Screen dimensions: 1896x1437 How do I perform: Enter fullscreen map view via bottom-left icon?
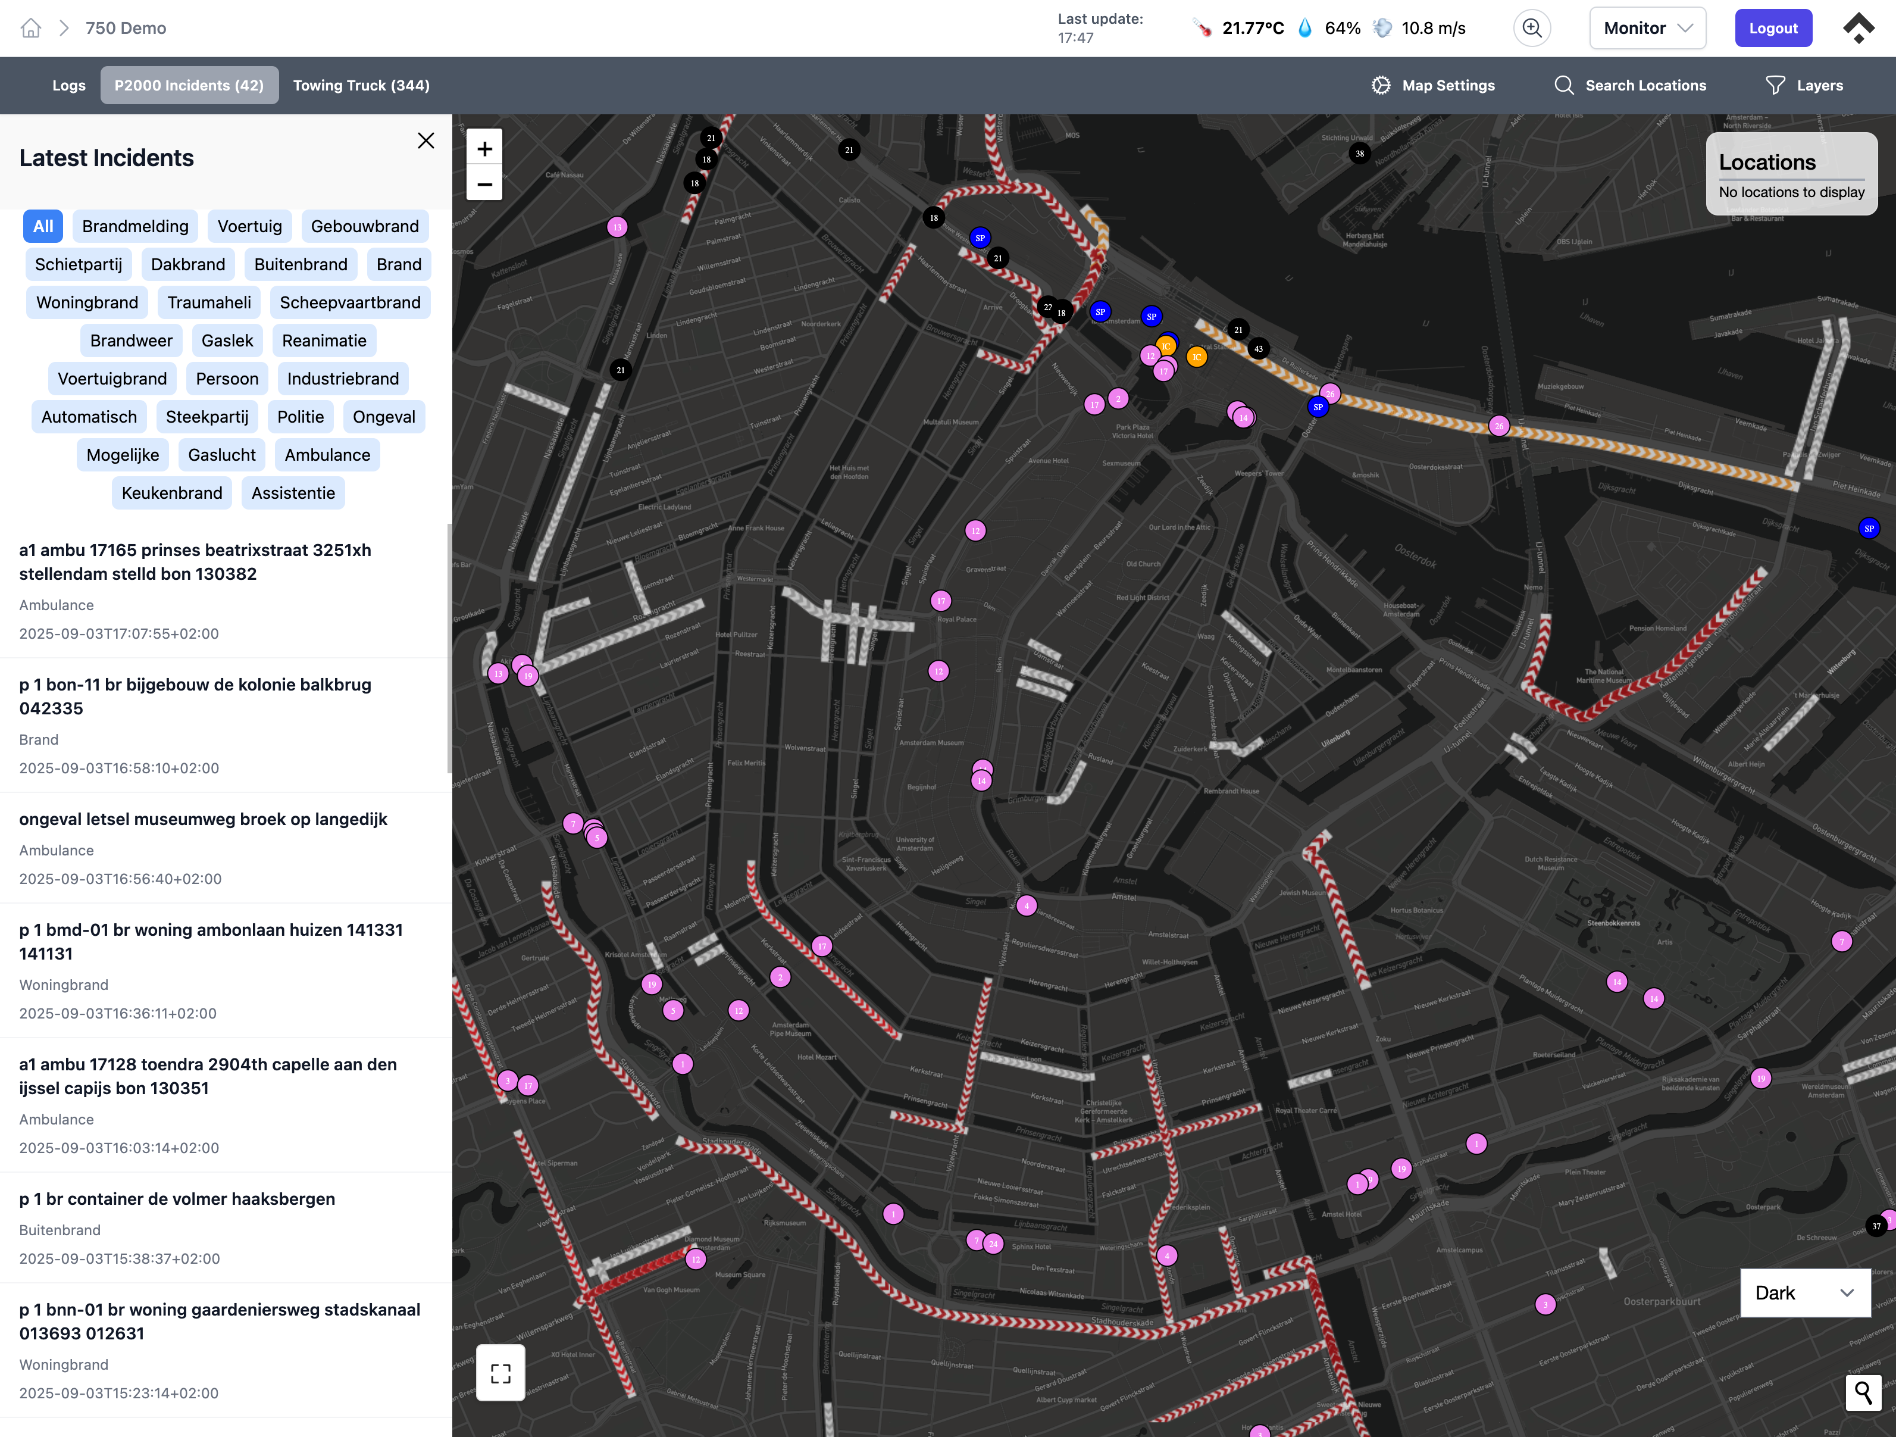tap(500, 1373)
